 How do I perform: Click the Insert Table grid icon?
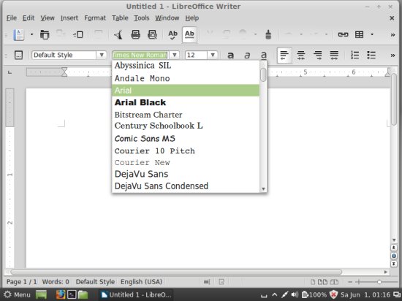(x=359, y=34)
